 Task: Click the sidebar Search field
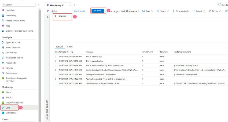coord(19,5)
